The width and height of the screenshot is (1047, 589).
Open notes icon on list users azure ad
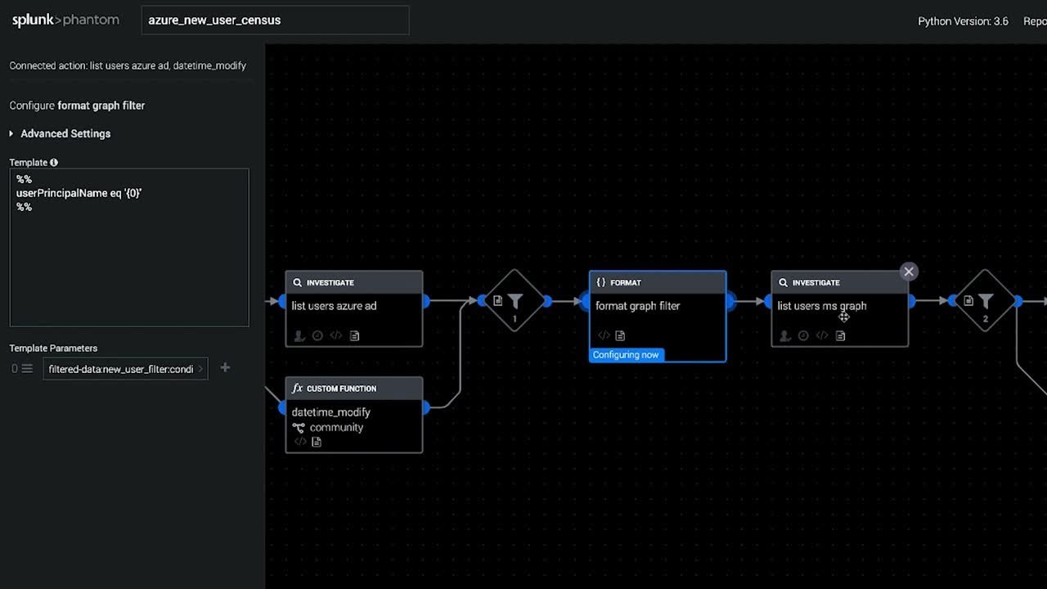coord(354,335)
